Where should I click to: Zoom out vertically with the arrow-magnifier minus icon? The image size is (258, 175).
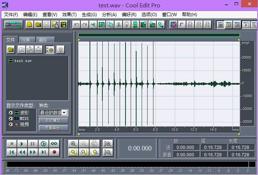tap(108, 152)
